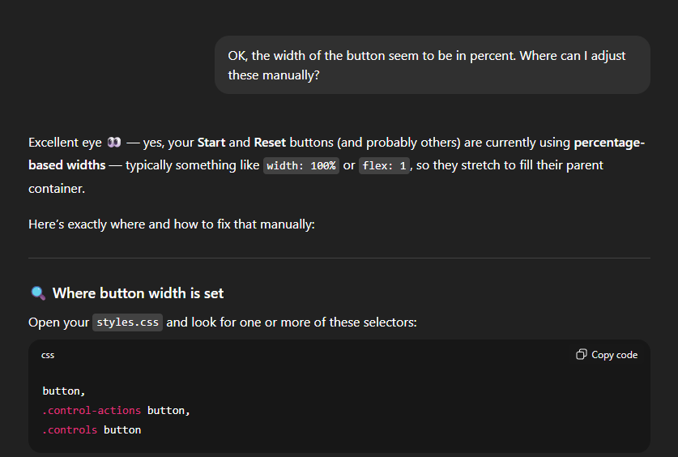This screenshot has height=457, width=678.
Task: Click the bold word "Reset" in the reply
Action: click(x=270, y=143)
